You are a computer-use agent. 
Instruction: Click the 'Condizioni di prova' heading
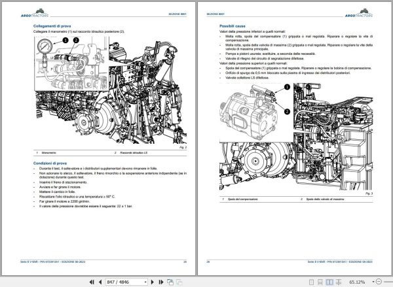point(50,163)
